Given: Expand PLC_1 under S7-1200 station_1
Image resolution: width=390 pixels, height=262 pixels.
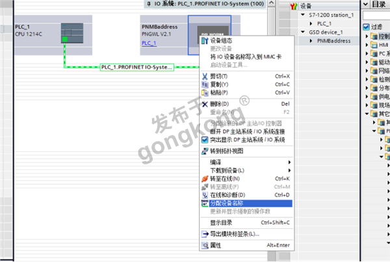Looking at the screenshot, I should (311, 23).
